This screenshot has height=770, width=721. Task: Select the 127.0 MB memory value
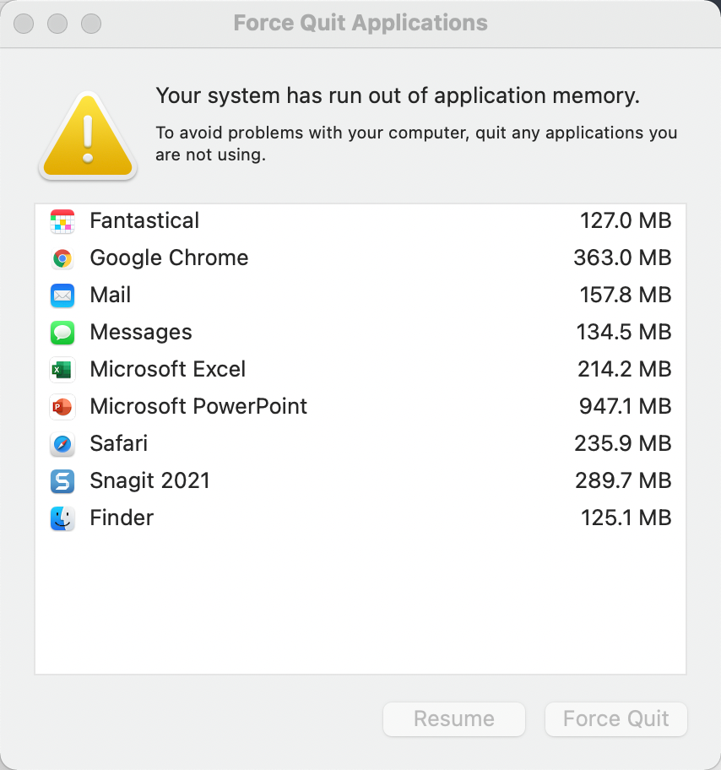tap(625, 221)
